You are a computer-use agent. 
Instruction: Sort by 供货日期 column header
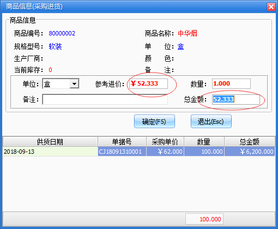(x=50, y=142)
